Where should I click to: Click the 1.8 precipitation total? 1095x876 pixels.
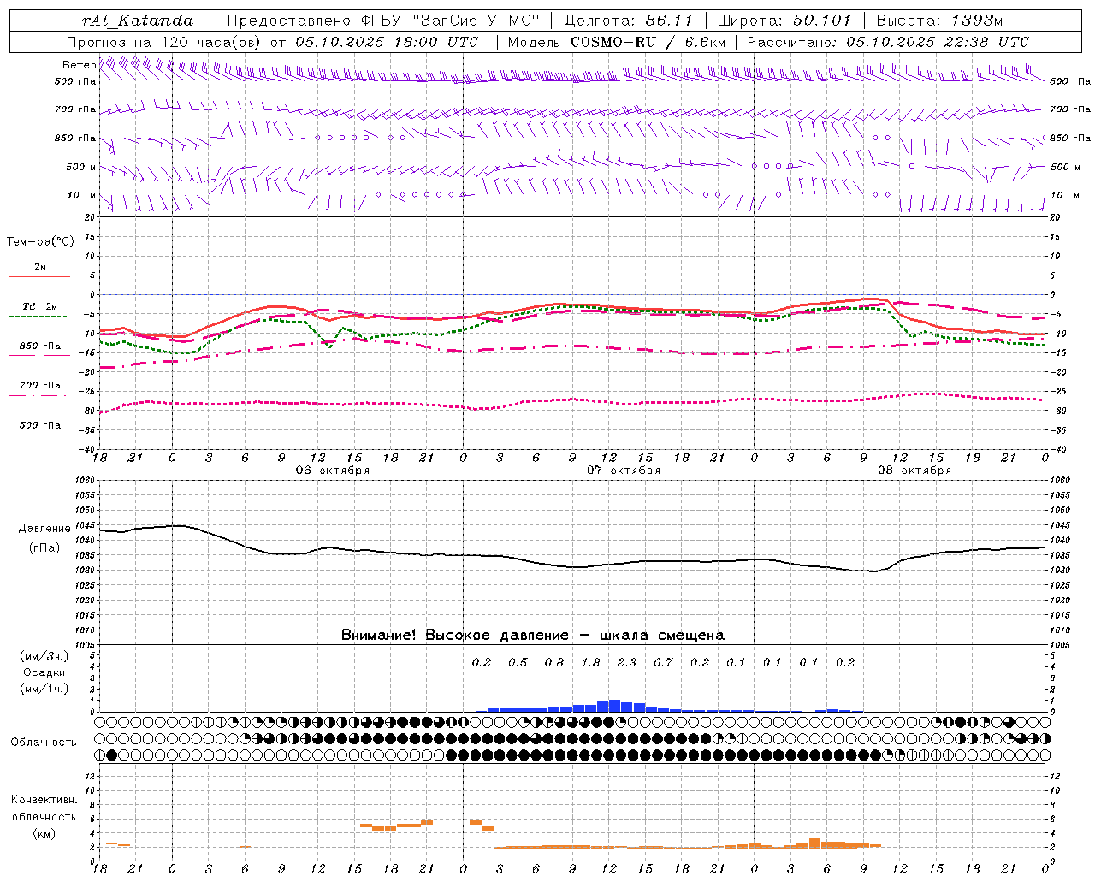[590, 662]
